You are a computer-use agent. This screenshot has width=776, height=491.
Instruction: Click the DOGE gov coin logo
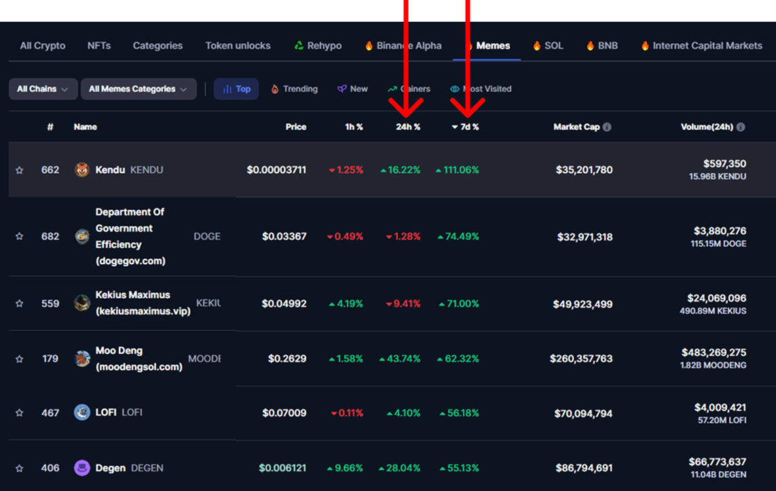click(x=81, y=236)
